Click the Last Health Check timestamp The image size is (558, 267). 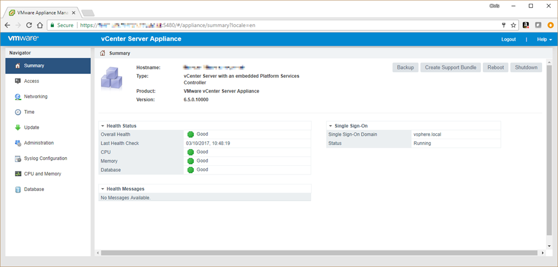(208, 144)
